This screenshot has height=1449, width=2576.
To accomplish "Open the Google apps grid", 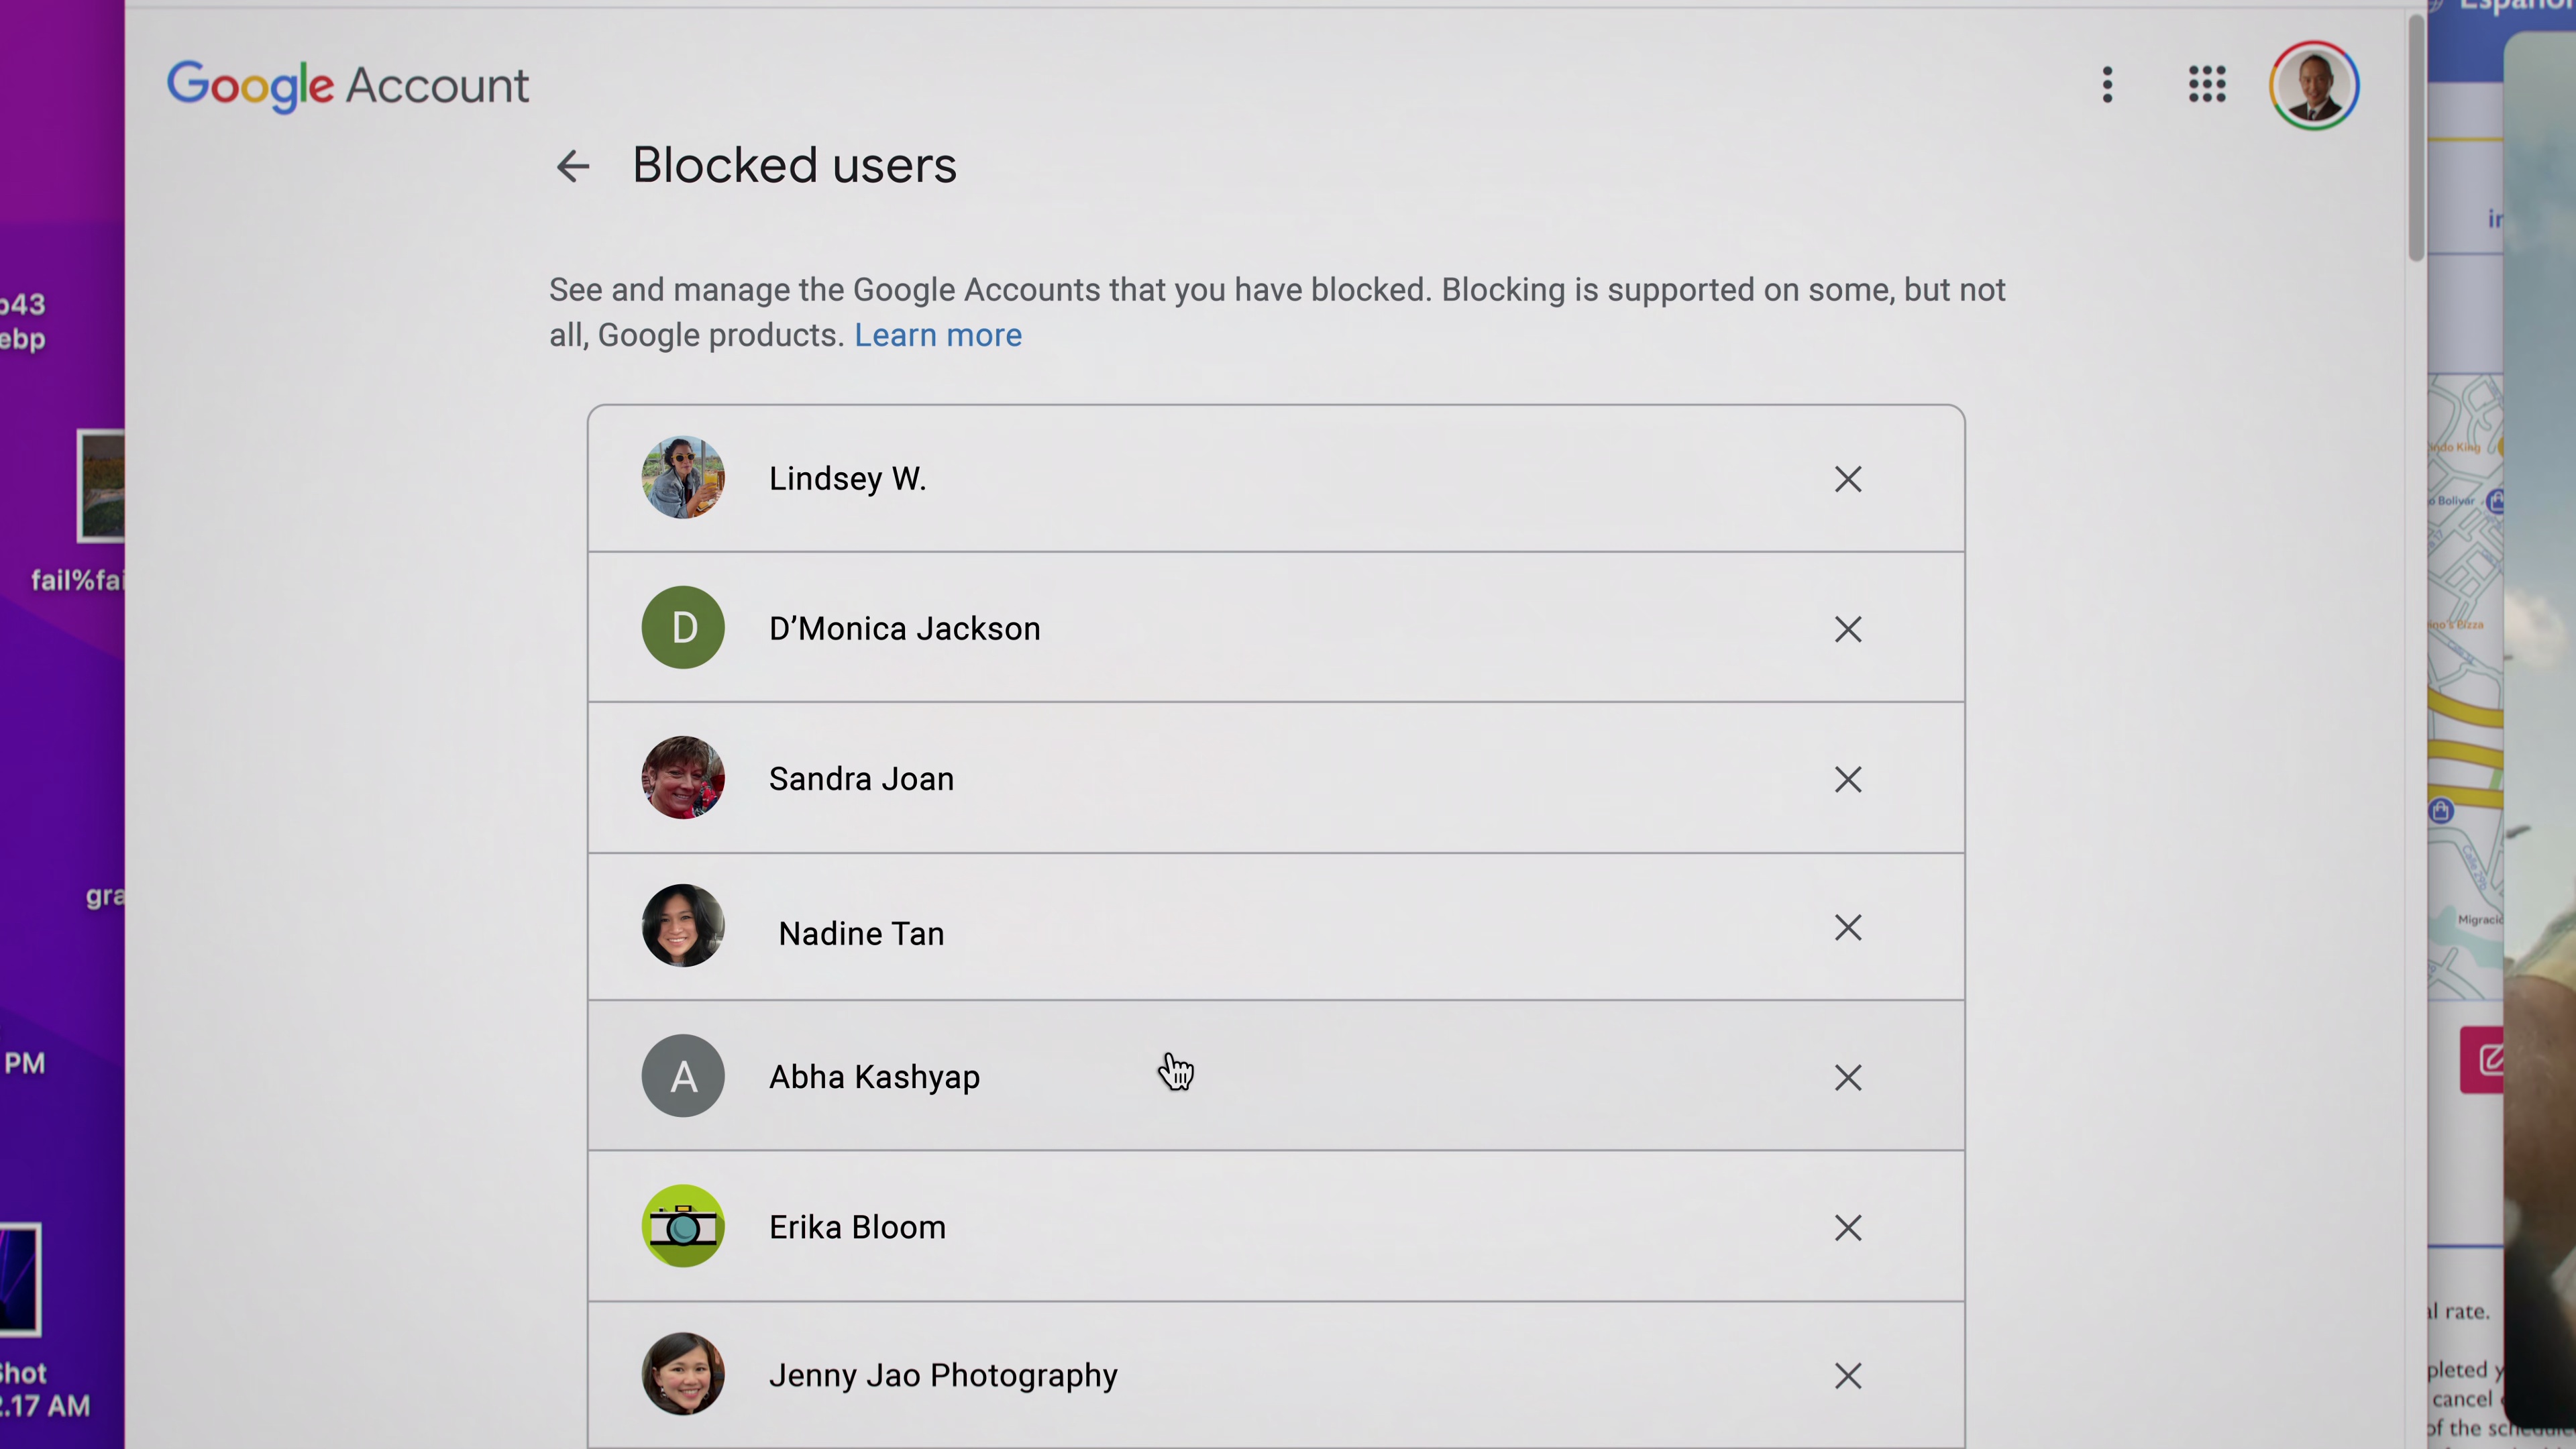I will (2206, 85).
